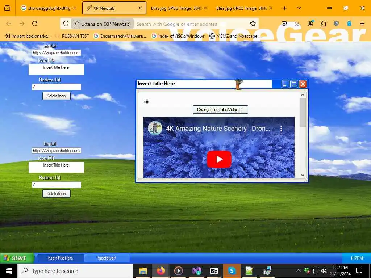Open the Downloads arrow icon
Viewport: 371px width, 278px height.
pyautogui.click(x=297, y=24)
